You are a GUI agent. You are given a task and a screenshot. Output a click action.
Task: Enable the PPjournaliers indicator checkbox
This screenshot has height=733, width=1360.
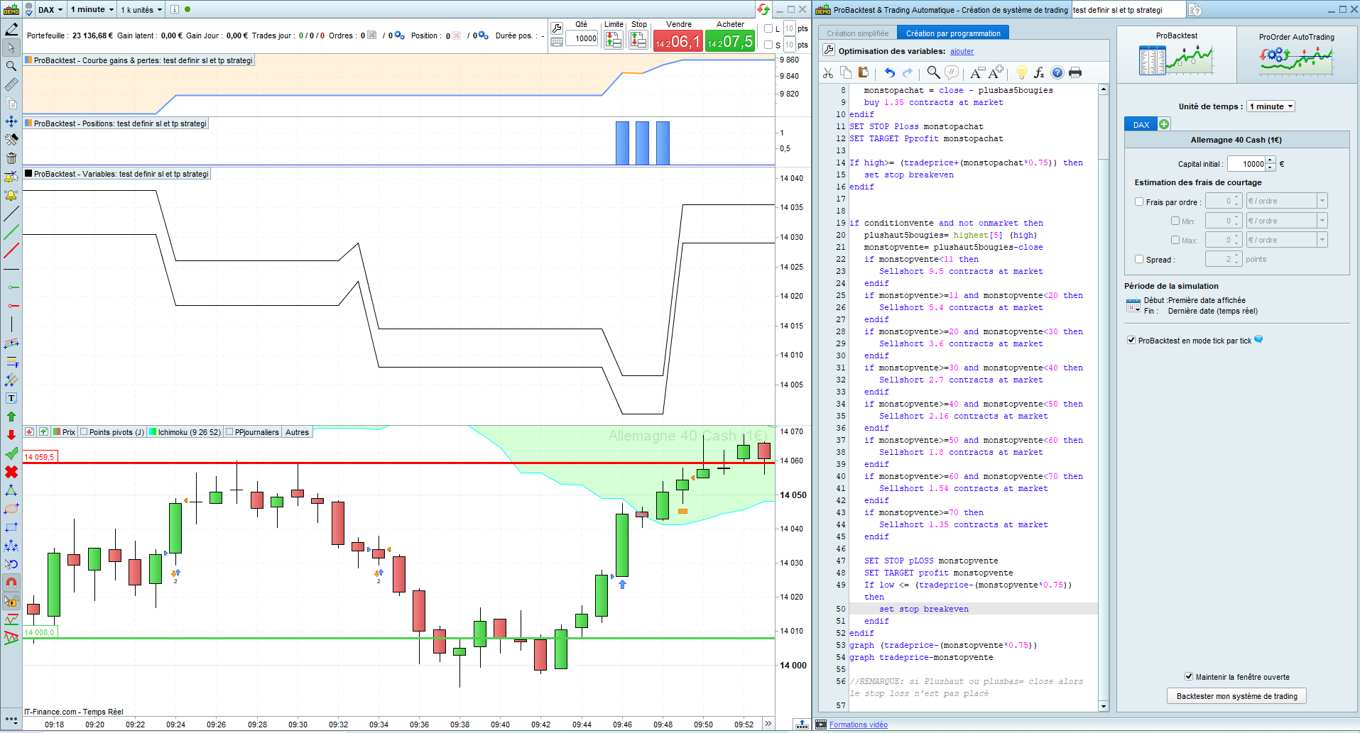[229, 431]
